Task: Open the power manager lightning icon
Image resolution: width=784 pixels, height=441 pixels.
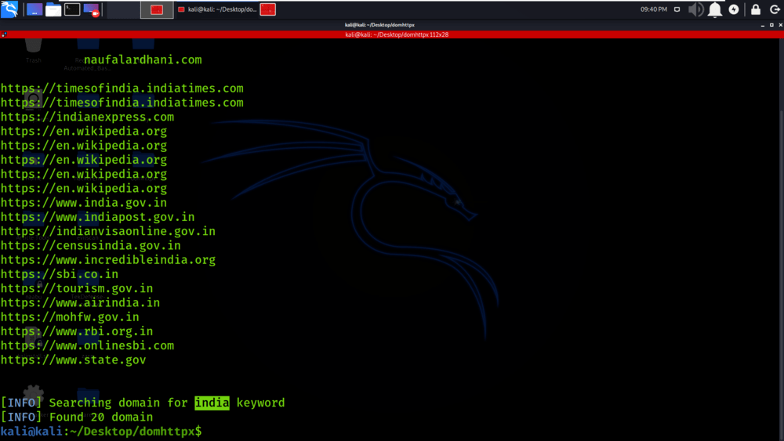Action: (734, 9)
